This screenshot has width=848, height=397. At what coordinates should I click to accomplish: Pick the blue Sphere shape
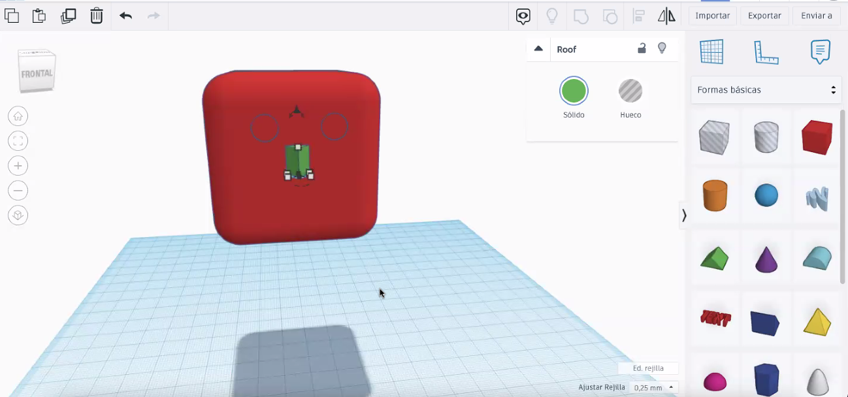[766, 195]
